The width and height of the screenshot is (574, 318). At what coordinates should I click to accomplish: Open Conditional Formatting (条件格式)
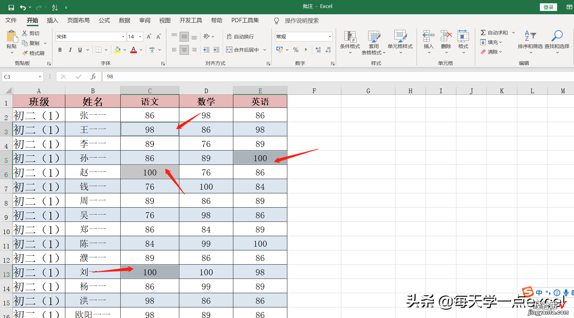point(350,42)
